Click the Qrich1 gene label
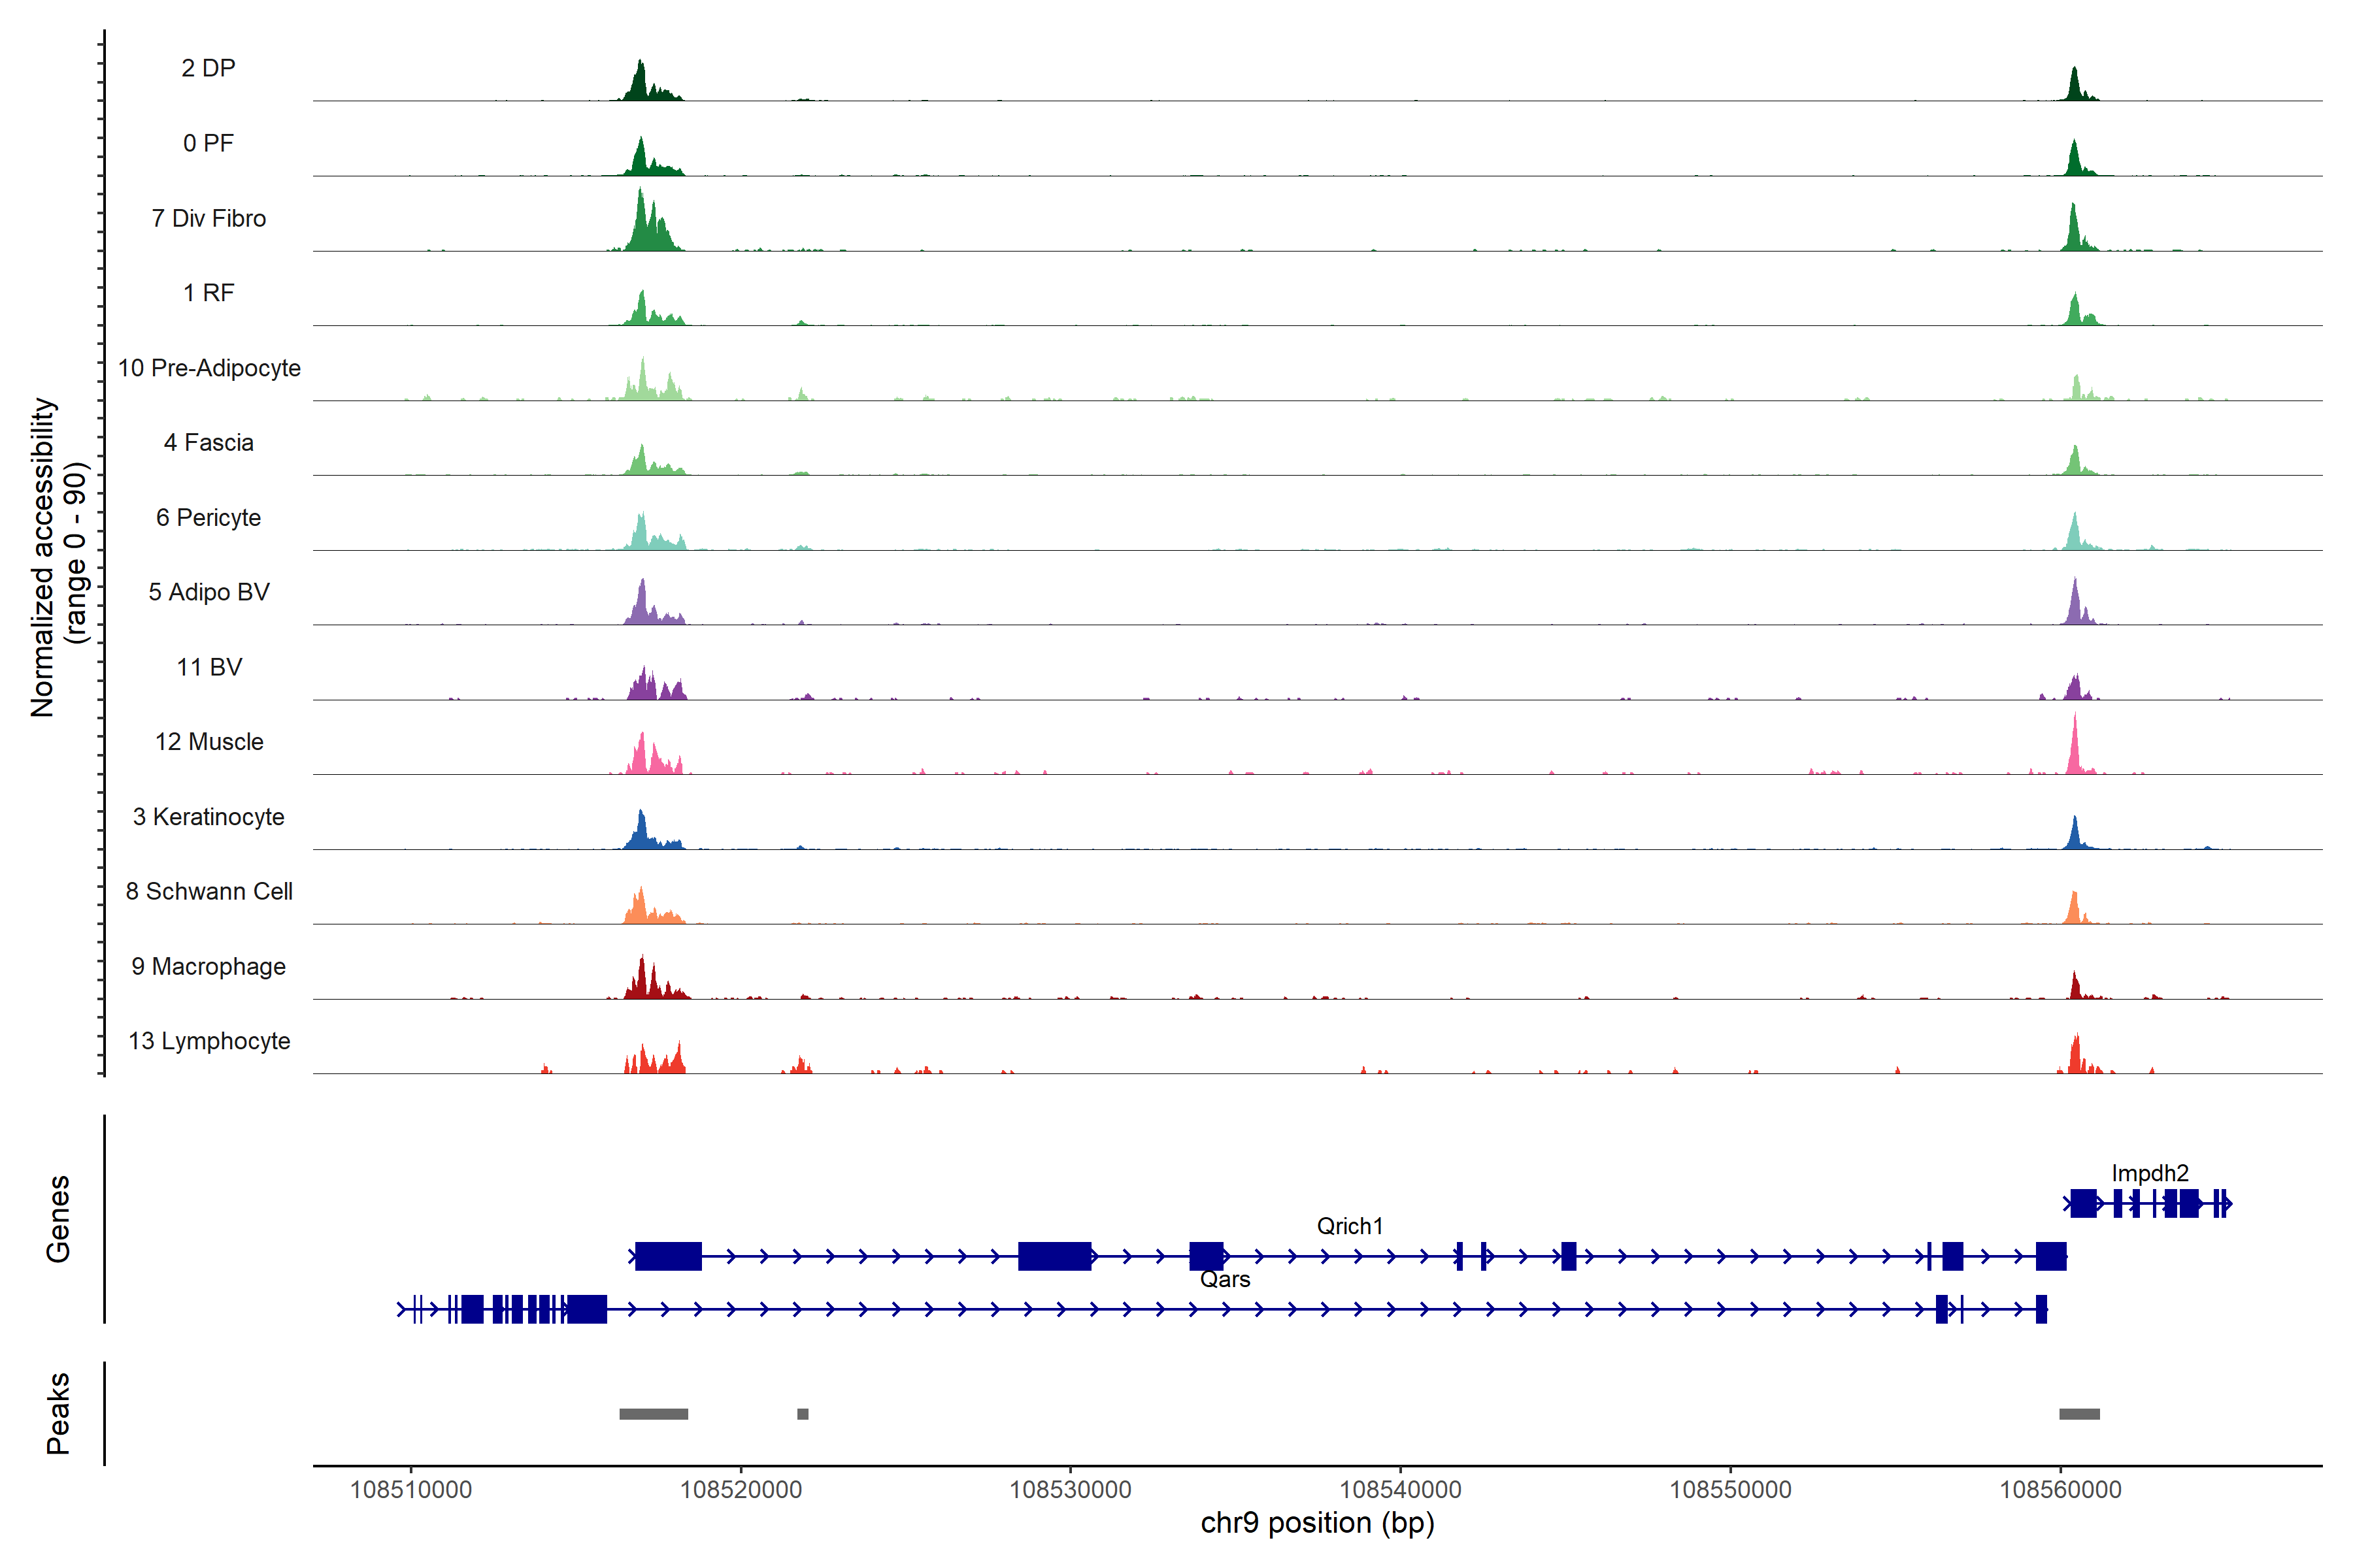This screenshot has width=2353, height=1568. (x=1348, y=1226)
